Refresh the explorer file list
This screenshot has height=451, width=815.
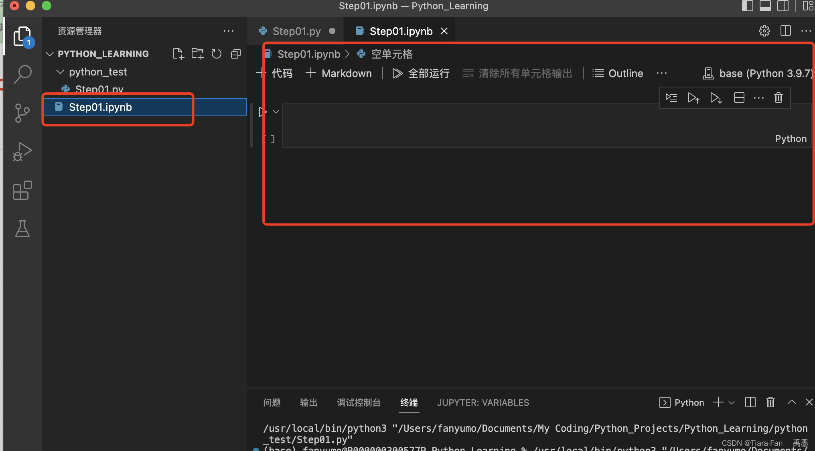click(x=216, y=53)
